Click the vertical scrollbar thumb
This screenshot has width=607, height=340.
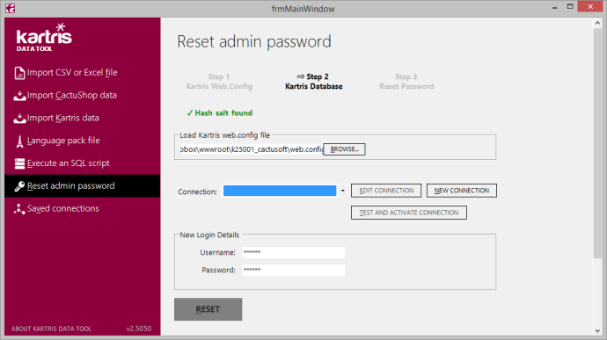[597, 142]
